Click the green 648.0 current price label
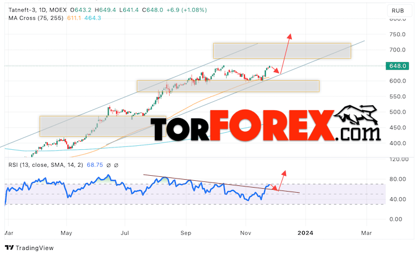The width and height of the screenshot is (419, 256). 398,66
